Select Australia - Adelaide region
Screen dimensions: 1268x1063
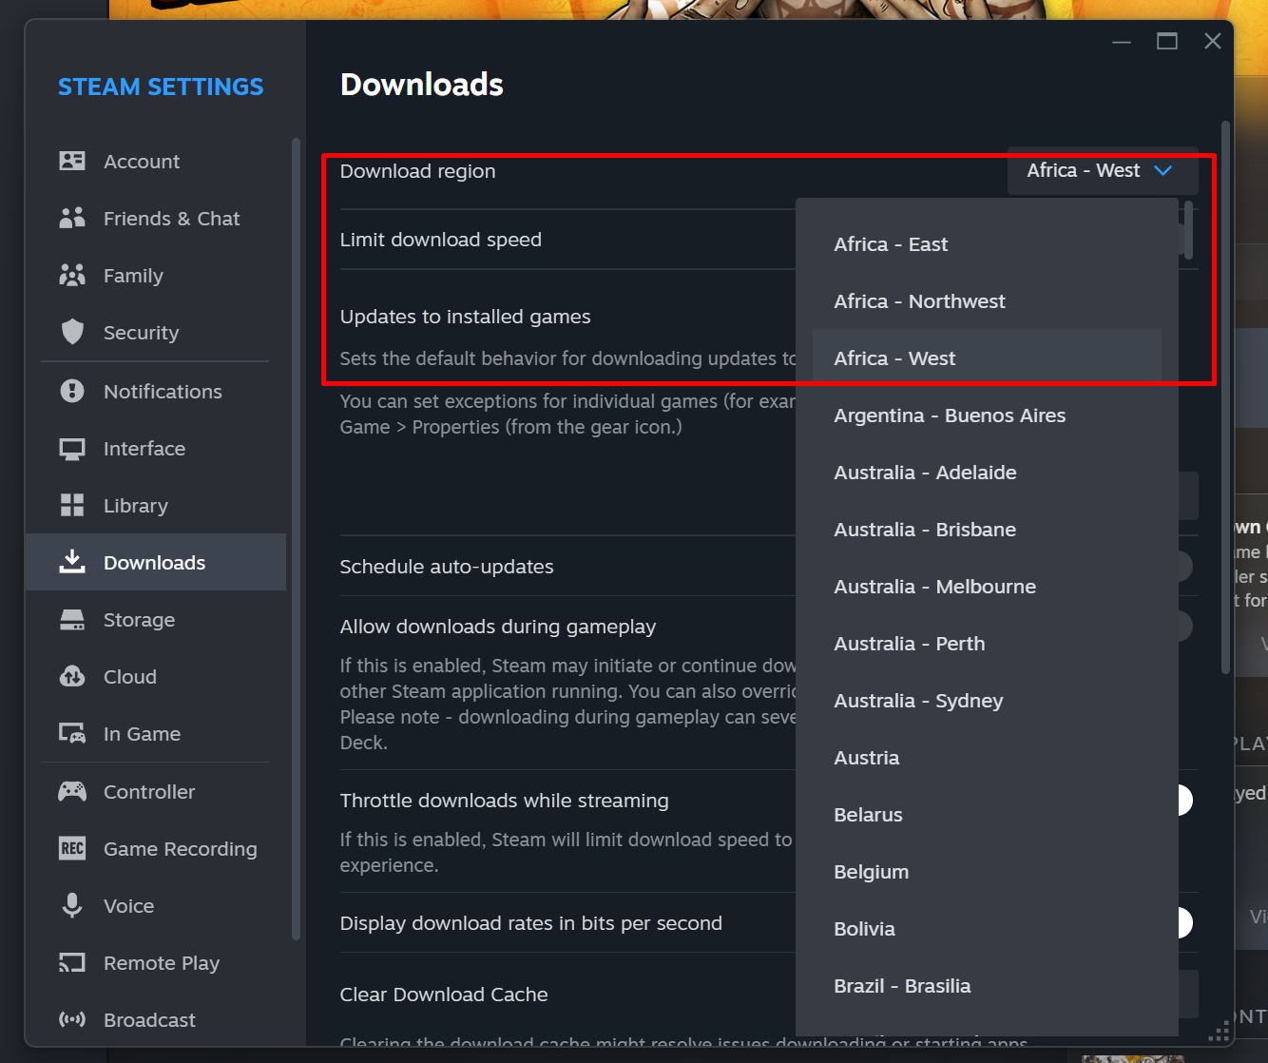pyautogui.click(x=987, y=473)
